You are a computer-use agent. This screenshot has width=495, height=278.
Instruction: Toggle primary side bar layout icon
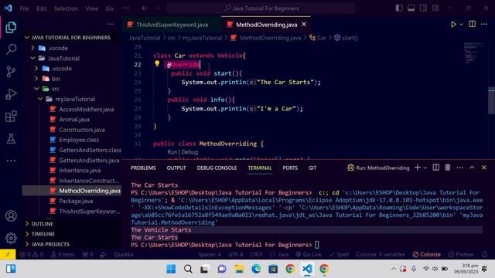[x=399, y=8]
